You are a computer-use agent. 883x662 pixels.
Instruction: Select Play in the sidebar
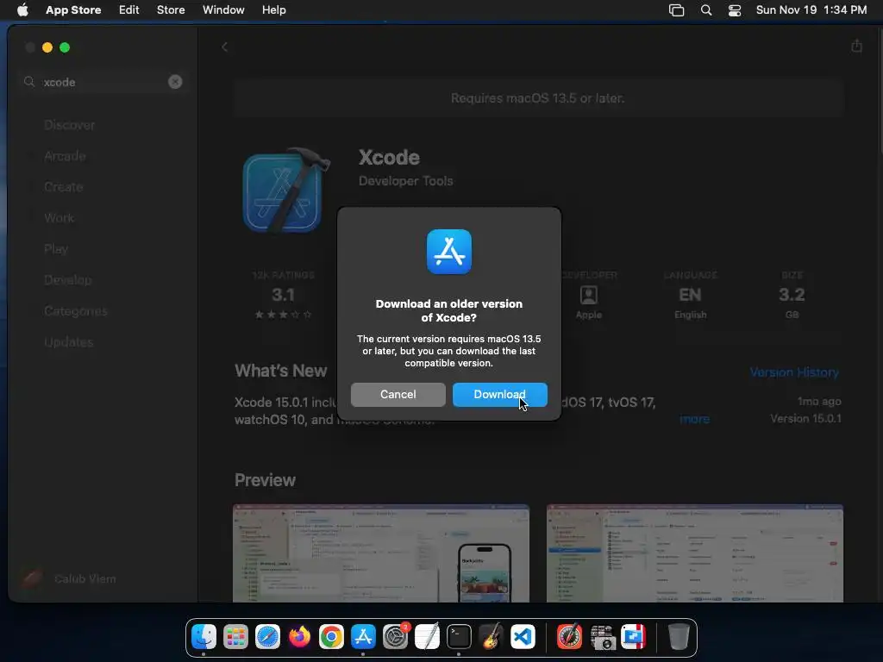point(56,249)
